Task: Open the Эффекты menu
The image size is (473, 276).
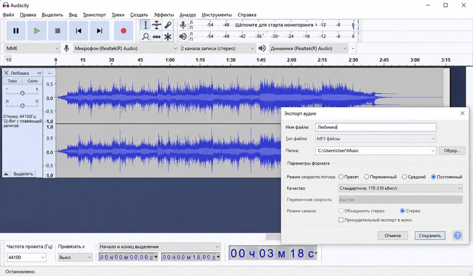Action: pyautogui.click(x=164, y=15)
